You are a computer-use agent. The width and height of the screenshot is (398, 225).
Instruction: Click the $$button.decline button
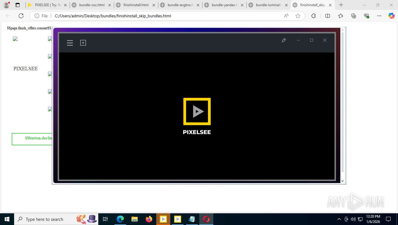(32, 139)
